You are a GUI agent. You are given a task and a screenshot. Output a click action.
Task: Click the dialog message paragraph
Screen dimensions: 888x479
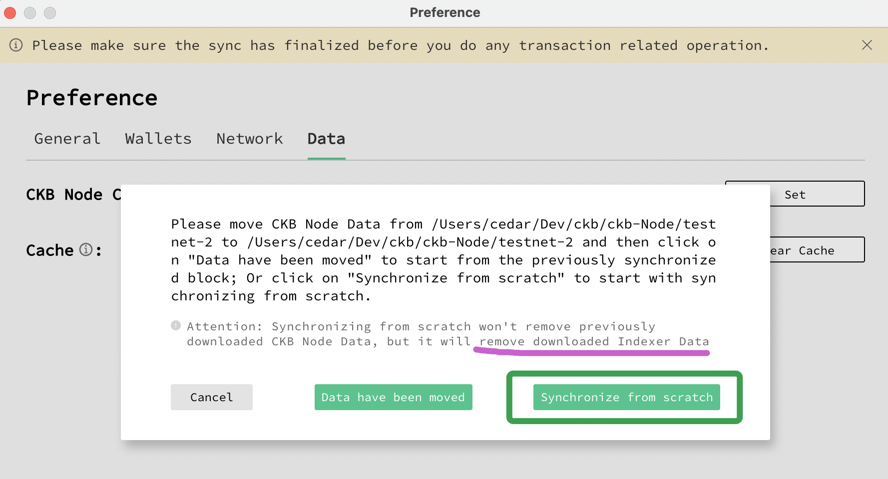point(444,260)
